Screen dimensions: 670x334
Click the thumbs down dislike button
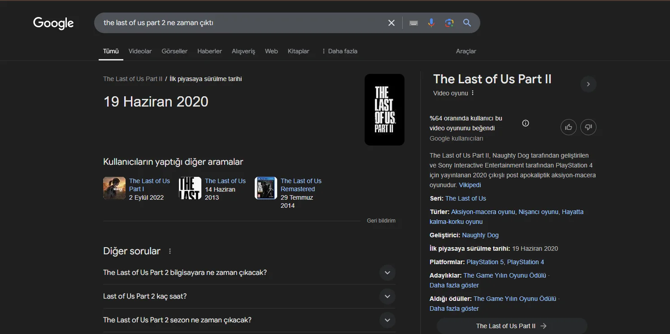[x=588, y=127]
